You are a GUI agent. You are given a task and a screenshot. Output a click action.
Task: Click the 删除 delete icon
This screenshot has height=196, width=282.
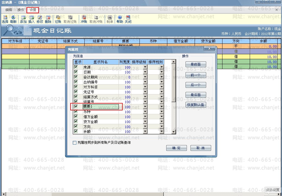click(48, 19)
